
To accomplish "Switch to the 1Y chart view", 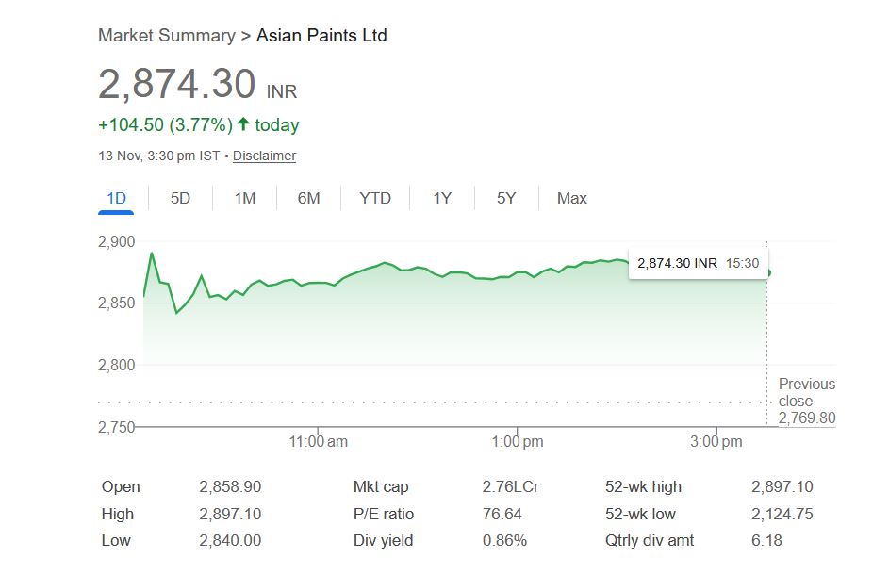I will [x=442, y=198].
